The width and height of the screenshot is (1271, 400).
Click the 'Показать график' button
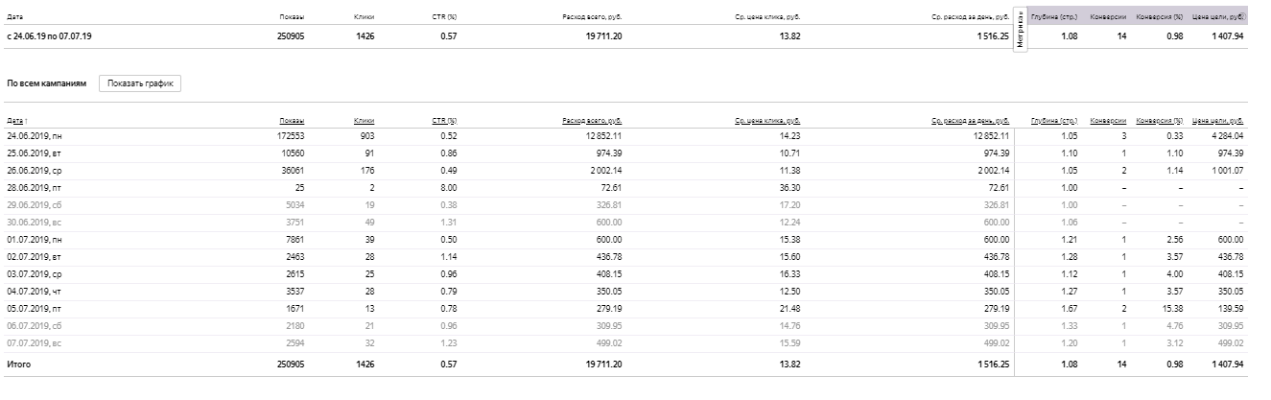[x=141, y=83]
